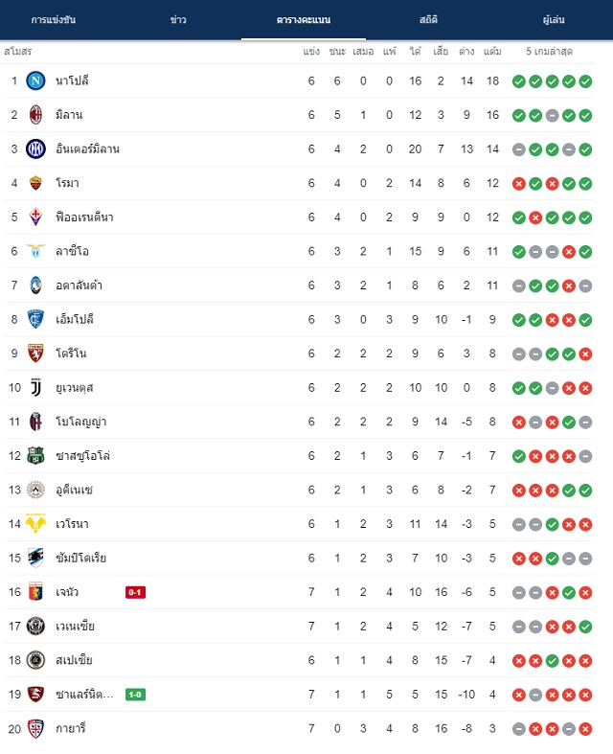Open the อตาลันต้า team link
This screenshot has width=613, height=754.
[x=79, y=286]
